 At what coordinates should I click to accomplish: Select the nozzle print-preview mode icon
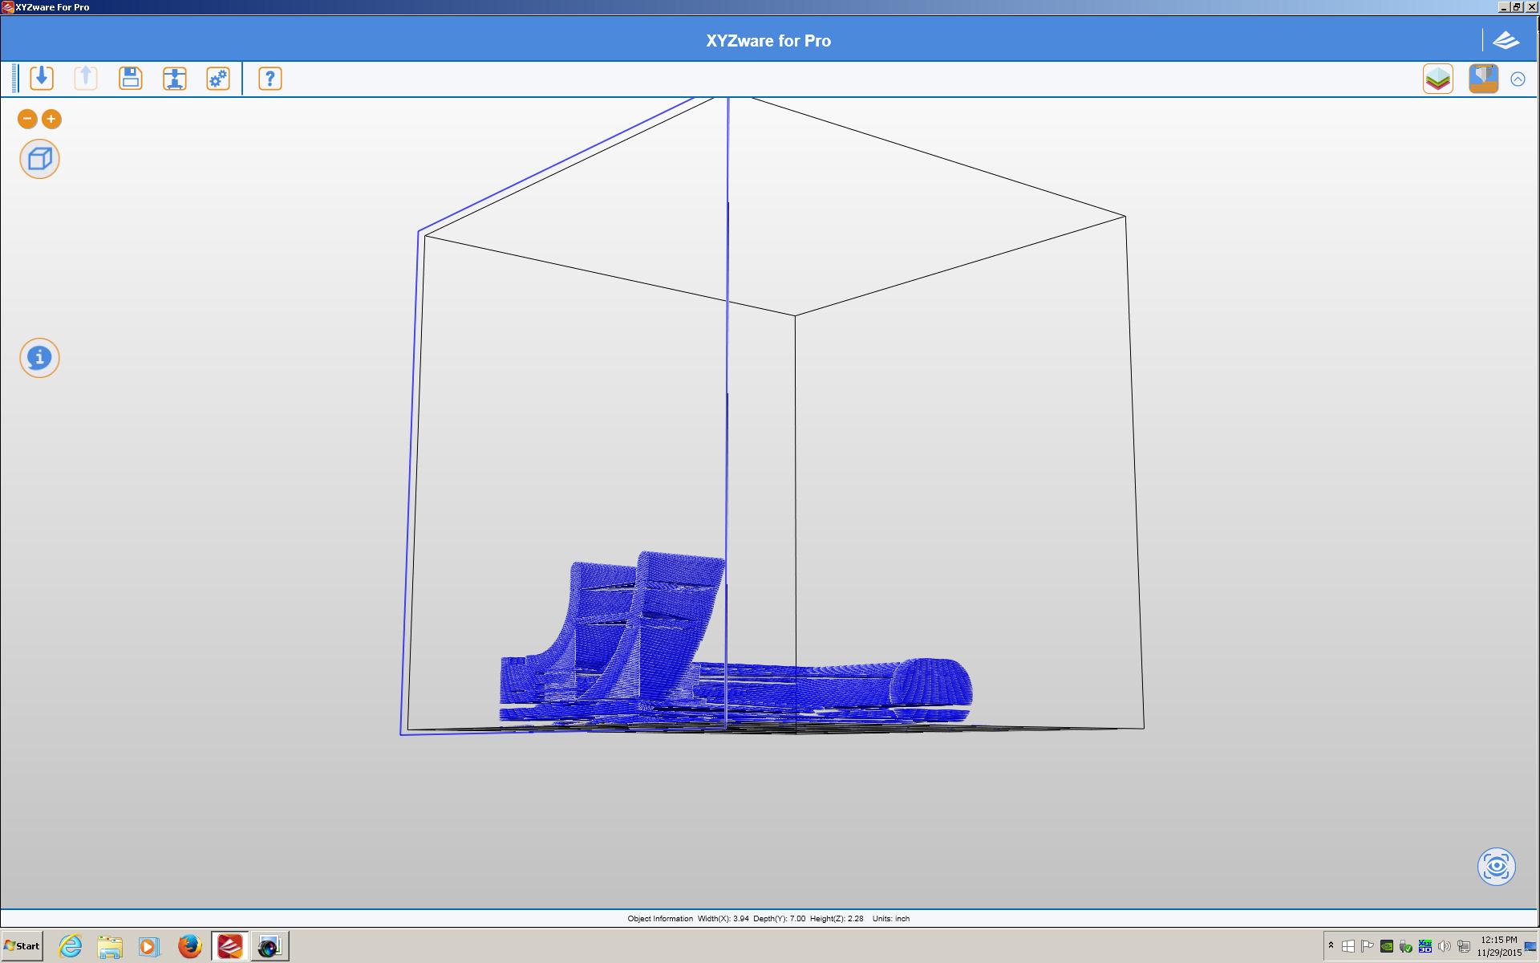click(1484, 79)
